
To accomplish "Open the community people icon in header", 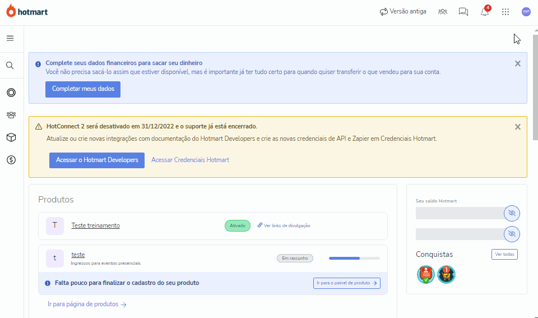I will point(443,12).
